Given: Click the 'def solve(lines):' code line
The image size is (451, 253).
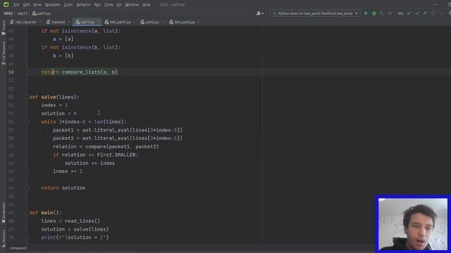Looking at the screenshot, I should point(54,97).
